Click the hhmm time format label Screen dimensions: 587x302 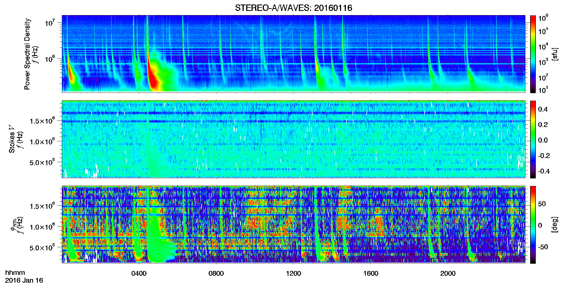tap(15, 273)
